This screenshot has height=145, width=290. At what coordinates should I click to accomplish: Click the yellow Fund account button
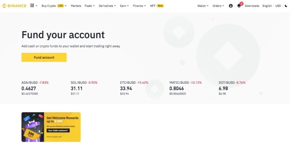point(44,57)
